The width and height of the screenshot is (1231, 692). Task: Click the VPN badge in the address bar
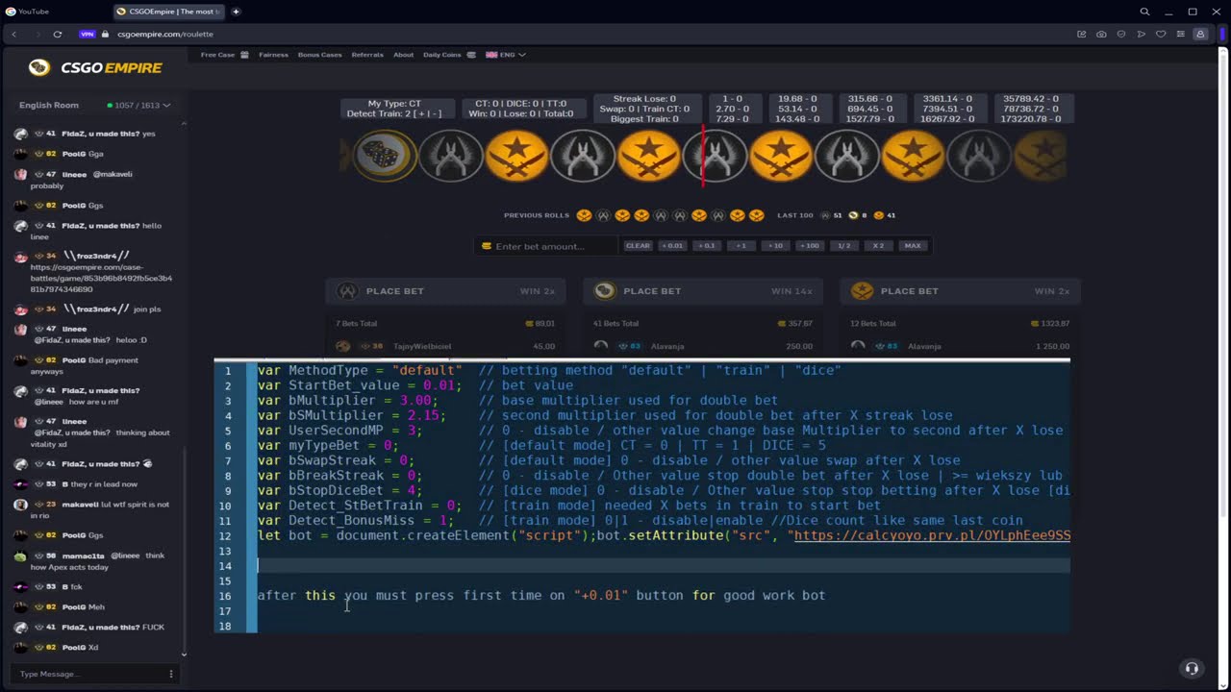(88, 34)
